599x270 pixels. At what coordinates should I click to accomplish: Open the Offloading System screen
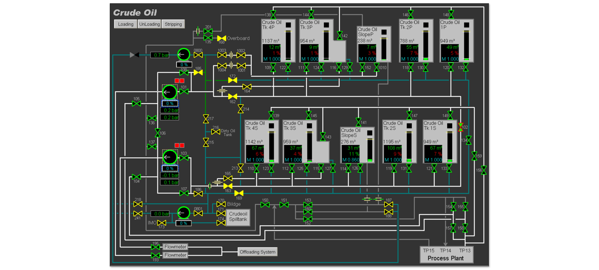pos(257,252)
